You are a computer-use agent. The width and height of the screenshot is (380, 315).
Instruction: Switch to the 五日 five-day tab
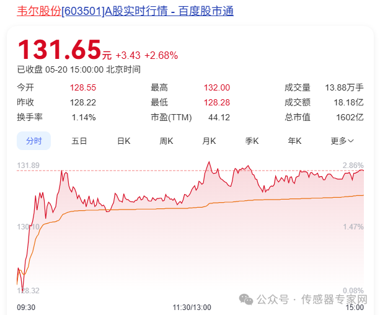[79, 141]
